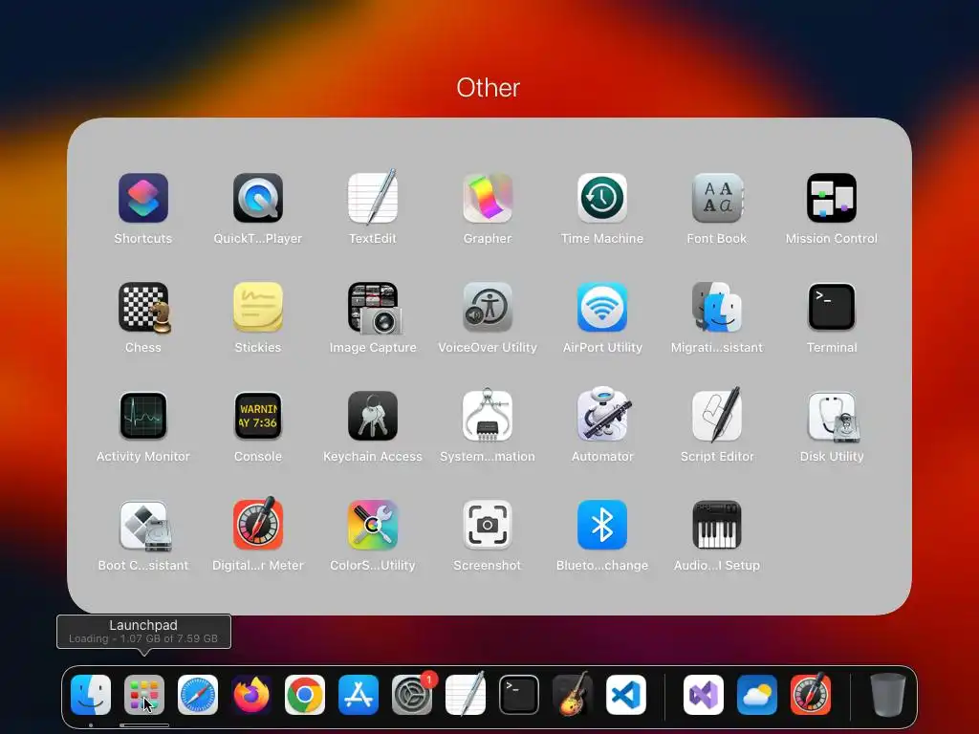Open Firefox from the Dock
This screenshot has width=979, height=734.
coord(251,695)
